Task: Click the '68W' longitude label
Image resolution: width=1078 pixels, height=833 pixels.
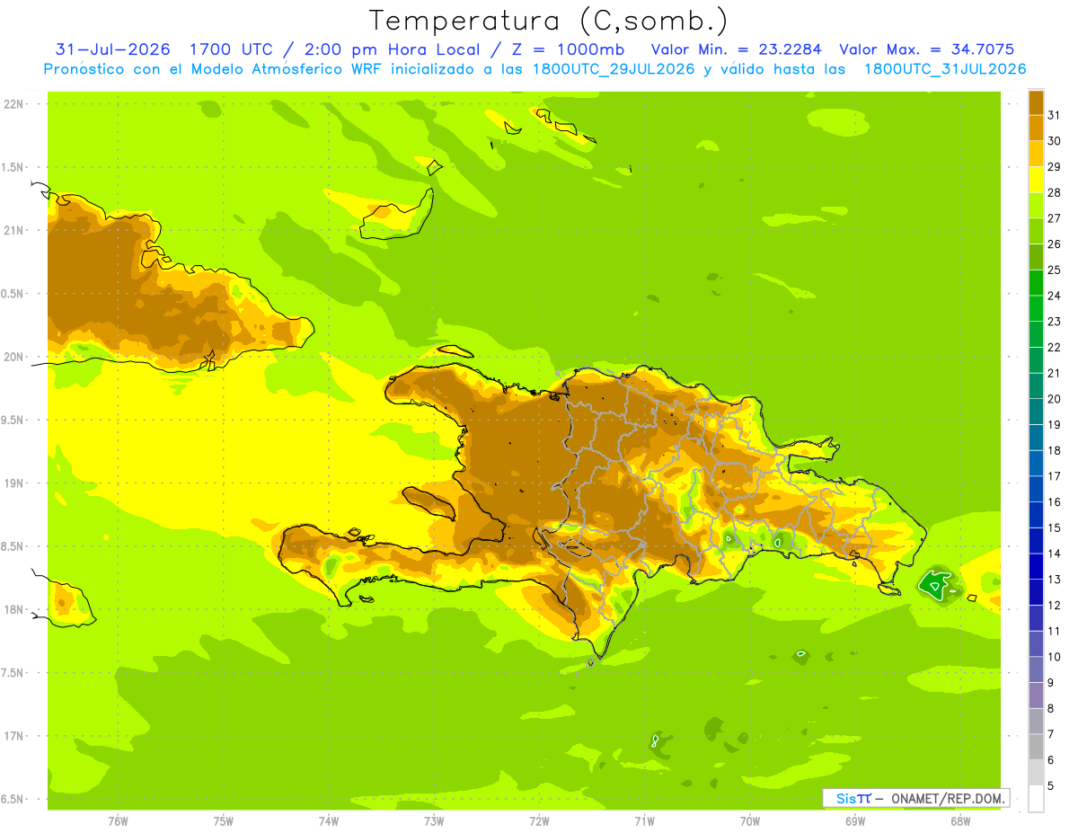Action: point(960,820)
